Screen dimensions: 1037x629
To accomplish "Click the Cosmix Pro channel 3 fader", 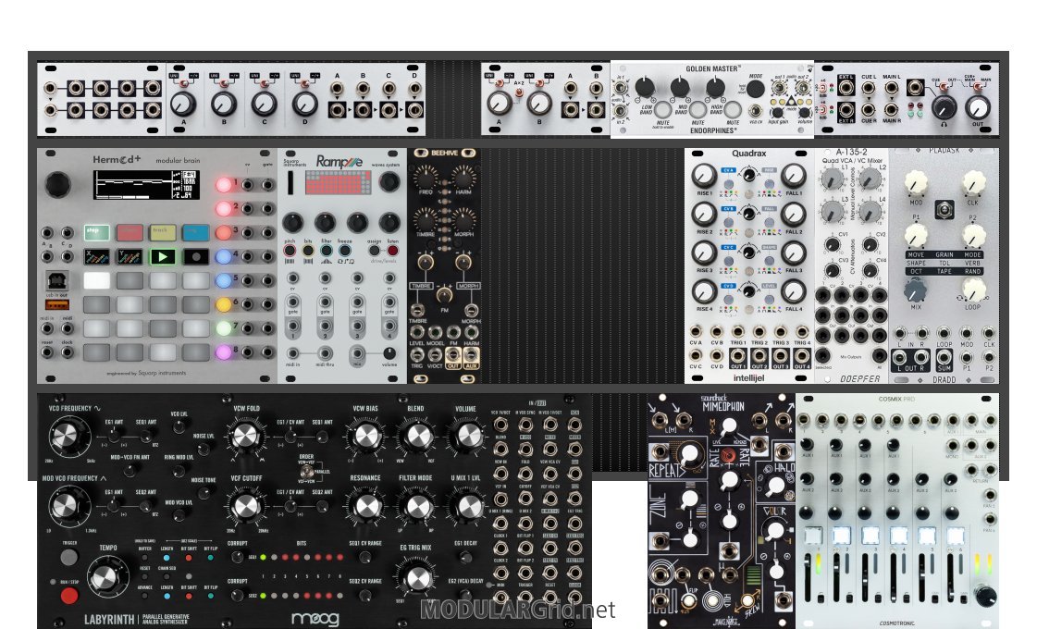I will coord(865,577).
